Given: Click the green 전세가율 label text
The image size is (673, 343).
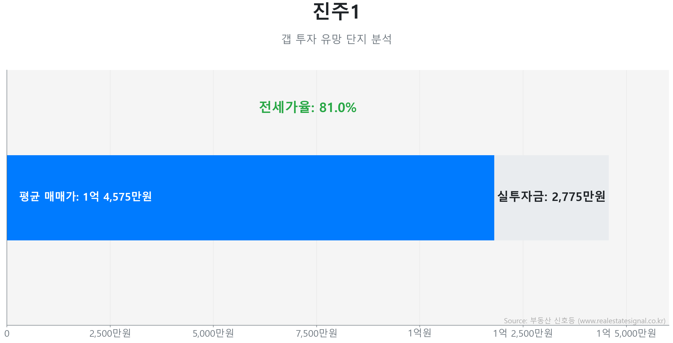Looking at the screenshot, I should [286, 107].
